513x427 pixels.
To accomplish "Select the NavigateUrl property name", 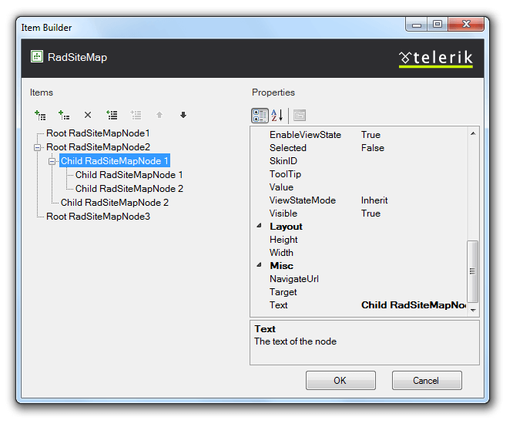I will tap(294, 279).
